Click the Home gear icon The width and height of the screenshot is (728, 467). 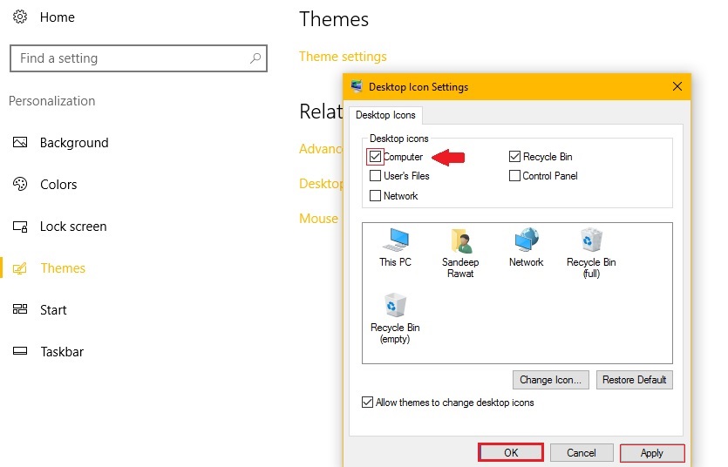(20, 17)
